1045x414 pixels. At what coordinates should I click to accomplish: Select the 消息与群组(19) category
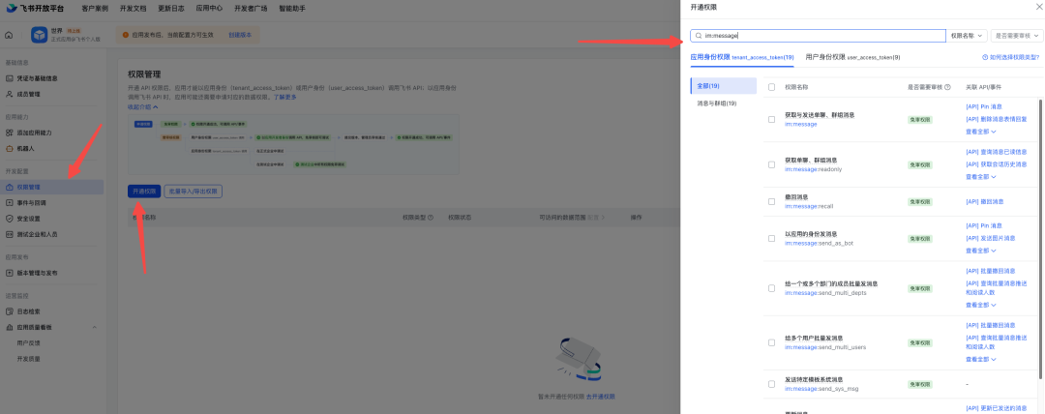click(716, 103)
